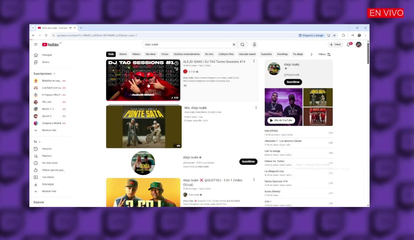Click the magnifier search button

[242, 44]
